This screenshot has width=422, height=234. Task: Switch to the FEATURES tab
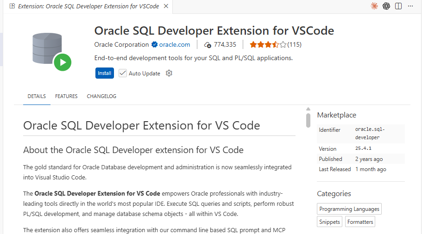coord(66,96)
